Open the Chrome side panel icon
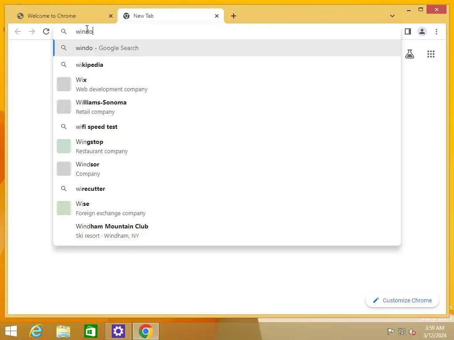The image size is (454, 340). [408, 31]
